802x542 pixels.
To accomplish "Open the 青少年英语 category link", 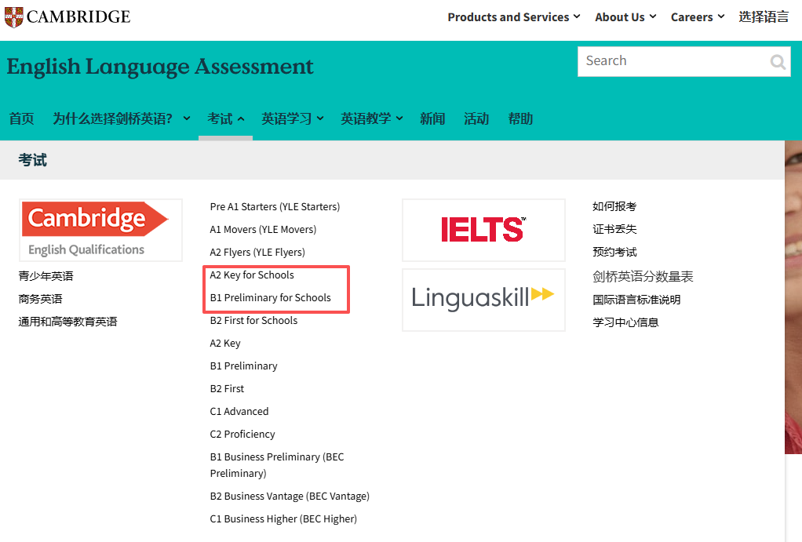I will 46,276.
